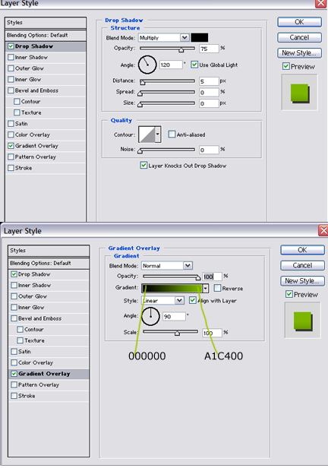Click the Spread percent input field
328x468 pixels.
(x=209, y=92)
